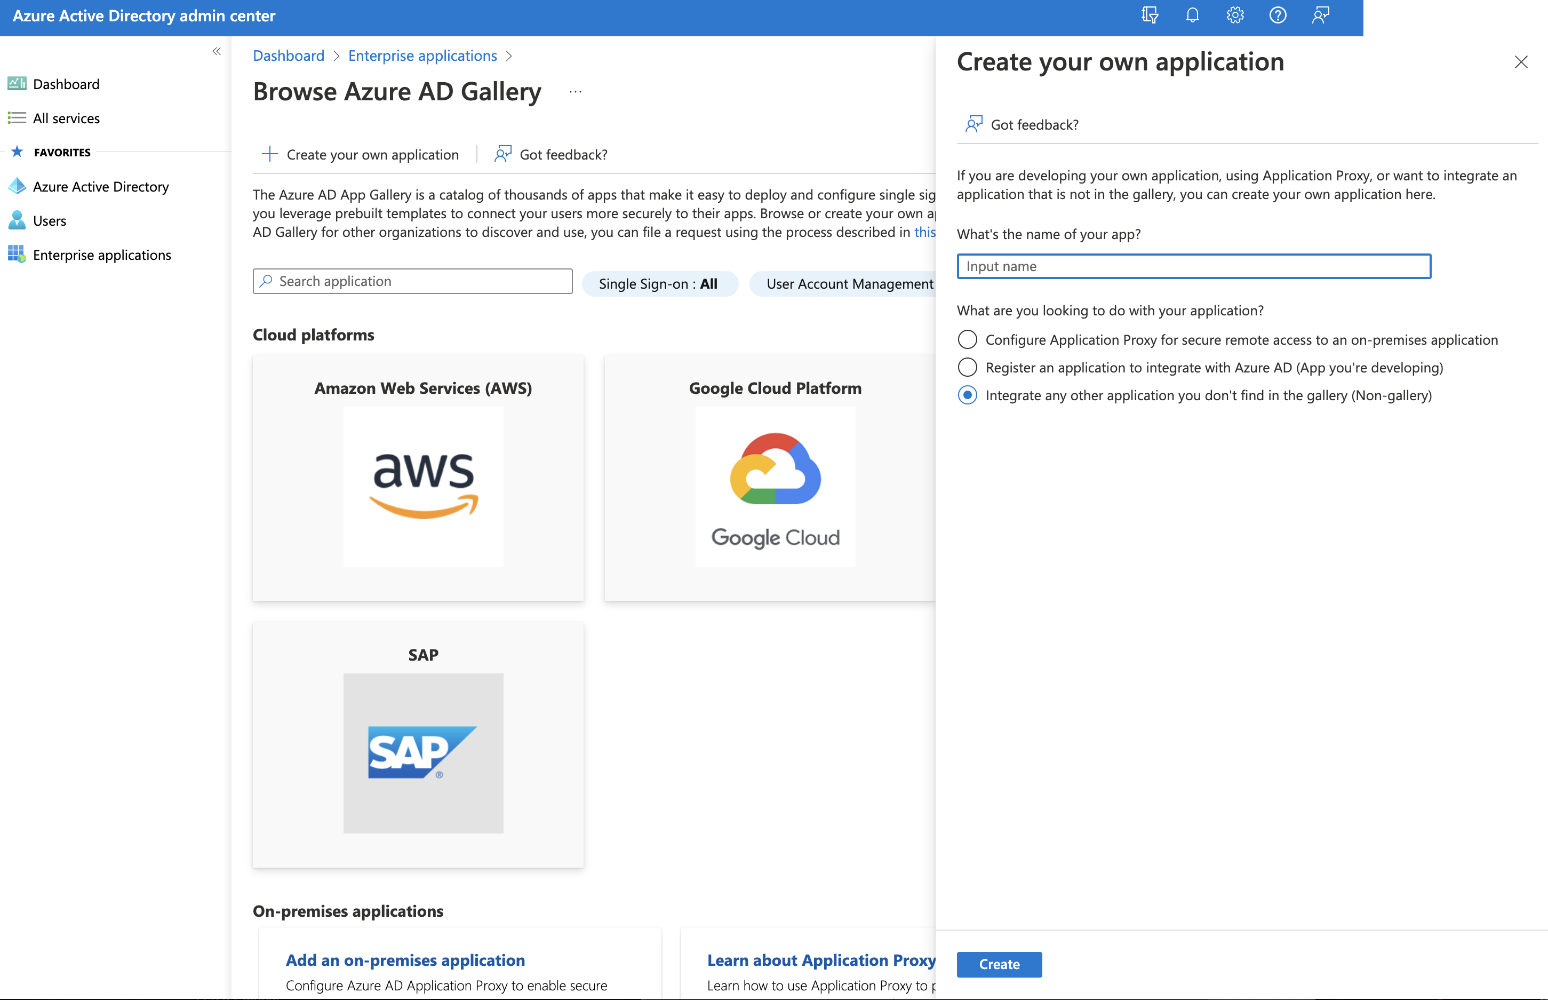Focus the Input name text field
Viewport: 1548px width, 1000px height.
1194,266
